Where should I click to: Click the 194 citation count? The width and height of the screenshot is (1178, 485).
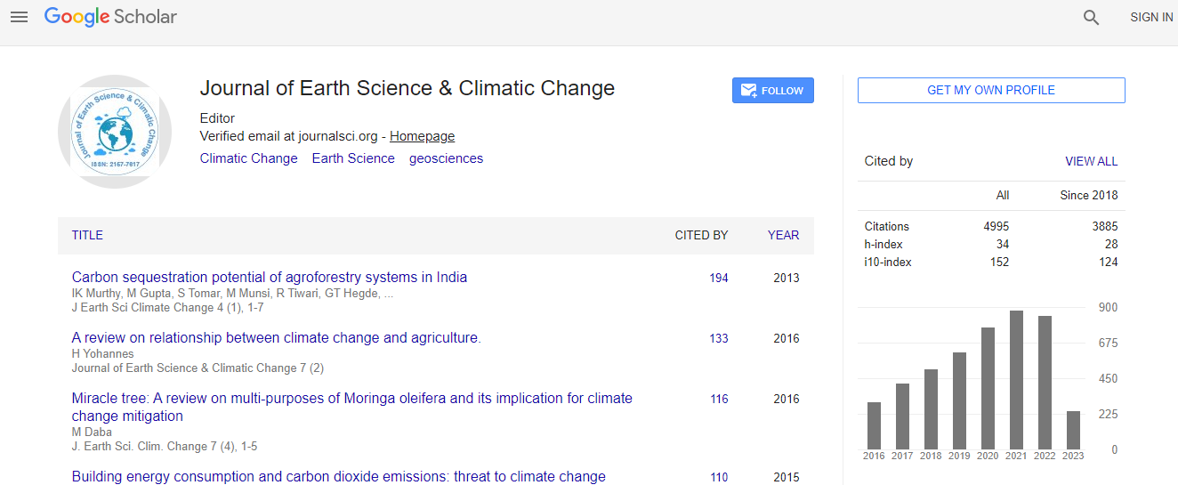pos(718,278)
